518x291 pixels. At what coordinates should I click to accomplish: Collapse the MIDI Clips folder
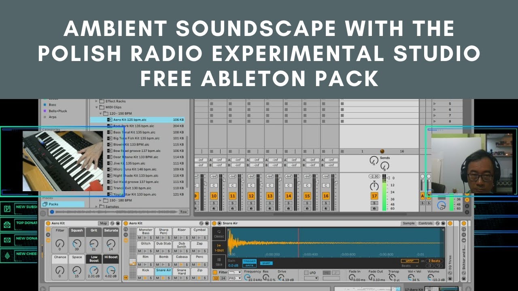tap(96, 107)
